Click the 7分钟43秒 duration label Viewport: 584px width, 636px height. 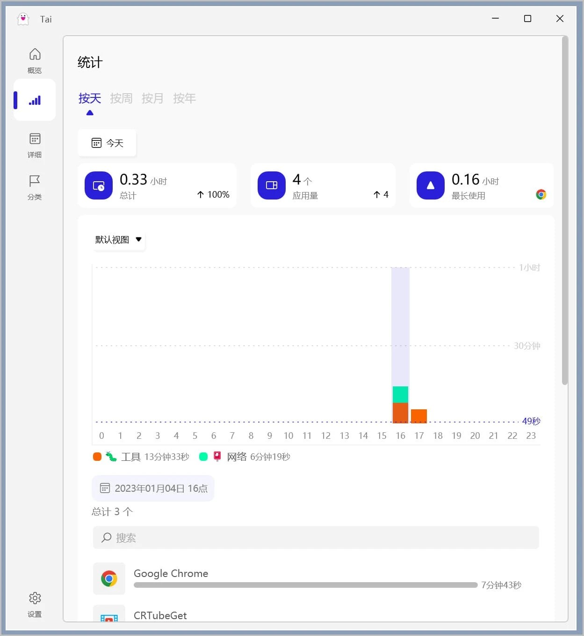(x=501, y=585)
